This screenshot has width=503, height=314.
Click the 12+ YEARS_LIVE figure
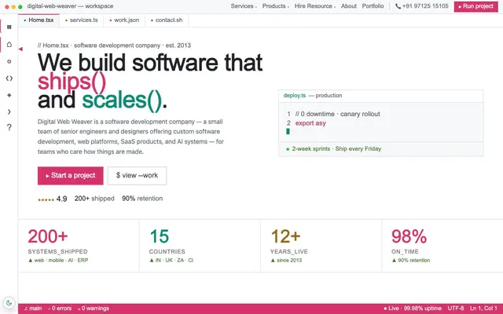coord(285,236)
